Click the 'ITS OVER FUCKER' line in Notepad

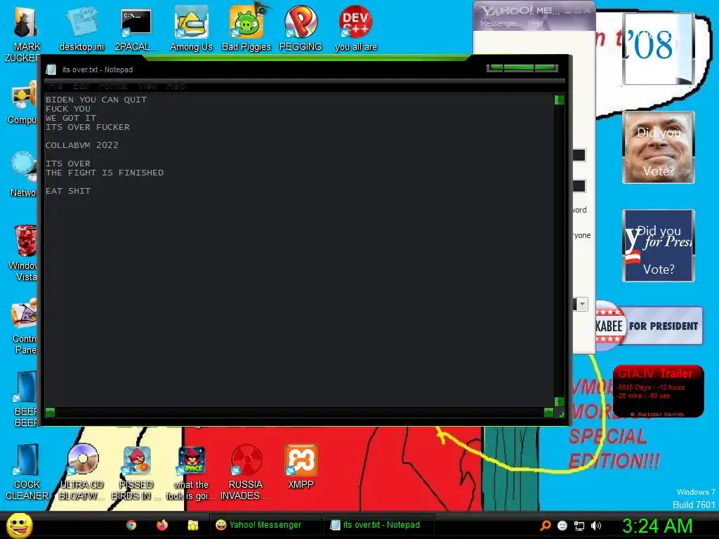point(88,127)
